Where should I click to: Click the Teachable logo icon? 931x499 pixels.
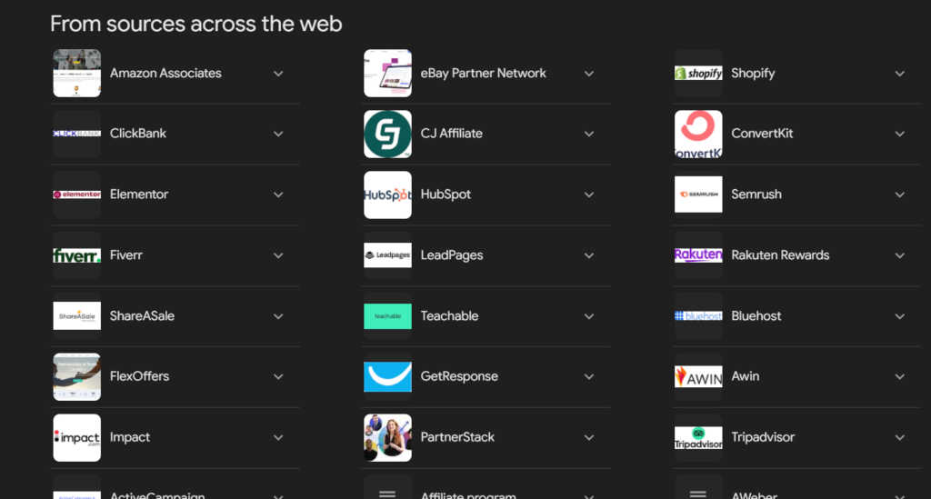387,316
